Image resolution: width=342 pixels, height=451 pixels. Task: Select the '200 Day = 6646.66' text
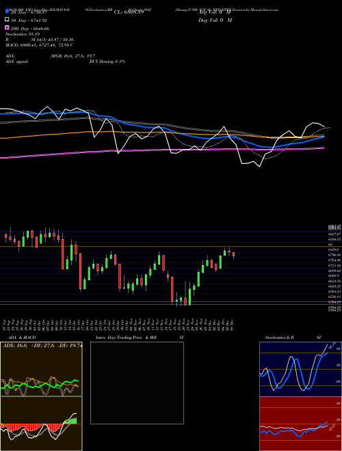click(30, 29)
